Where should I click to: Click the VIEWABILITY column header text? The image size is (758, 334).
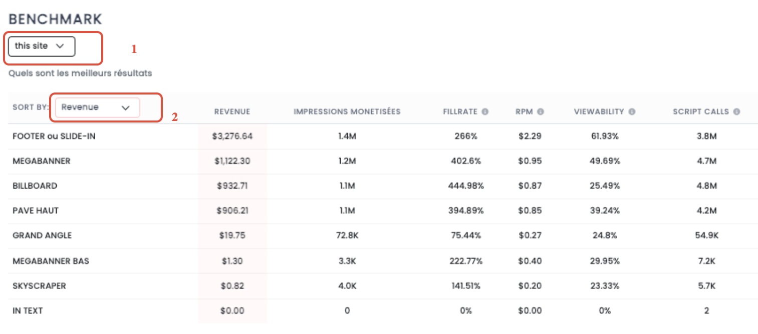click(600, 111)
